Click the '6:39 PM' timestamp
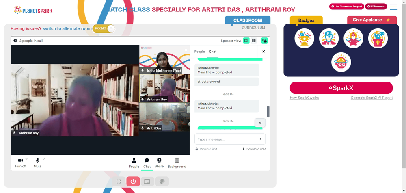 click(x=228, y=95)
